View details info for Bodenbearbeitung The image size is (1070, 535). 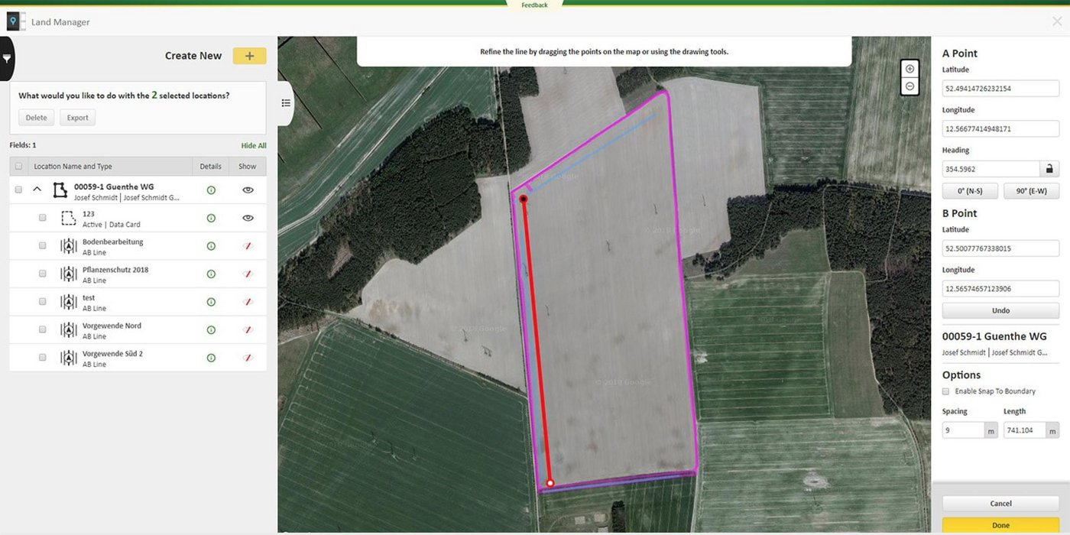coord(211,246)
